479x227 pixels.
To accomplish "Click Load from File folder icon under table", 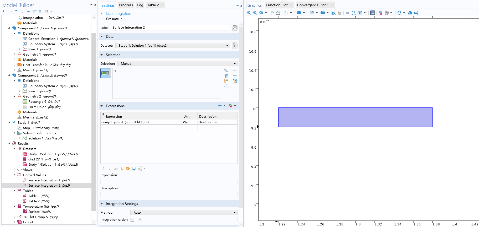I will (128, 169).
